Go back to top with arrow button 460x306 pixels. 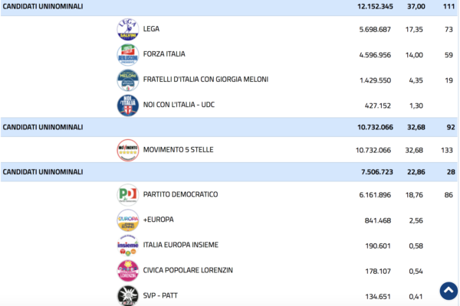(449, 291)
